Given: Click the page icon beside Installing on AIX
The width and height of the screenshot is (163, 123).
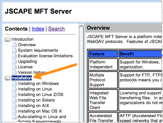Looking at the screenshot, I should pyautogui.click(x=14, y=106).
